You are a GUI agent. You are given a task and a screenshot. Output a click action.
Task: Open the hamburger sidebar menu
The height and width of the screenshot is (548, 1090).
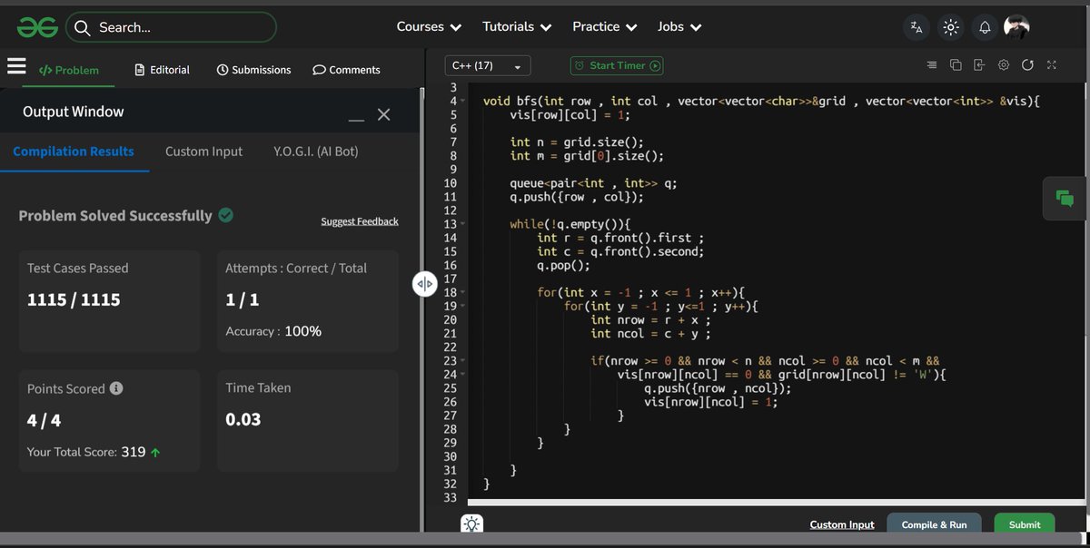click(x=16, y=66)
